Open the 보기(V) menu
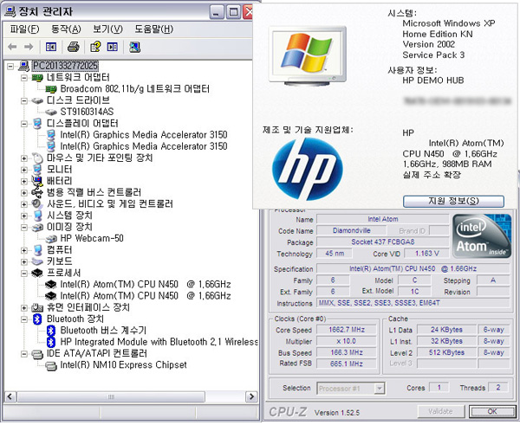Screen dimensions: 520x425 click(x=107, y=29)
